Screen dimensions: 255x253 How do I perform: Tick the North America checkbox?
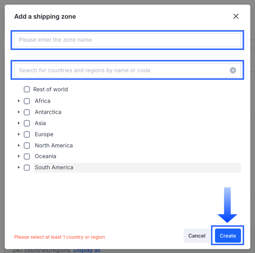(x=27, y=145)
